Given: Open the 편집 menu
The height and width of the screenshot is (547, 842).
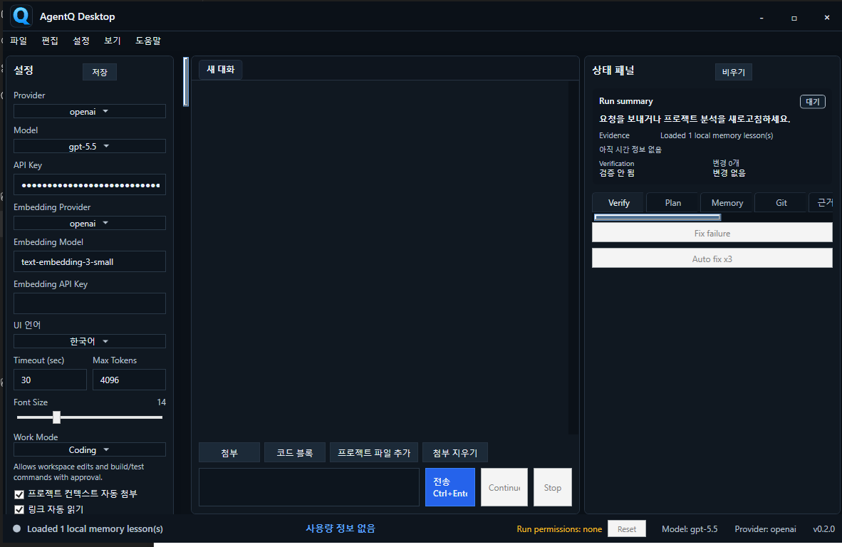Looking at the screenshot, I should click(x=50, y=41).
